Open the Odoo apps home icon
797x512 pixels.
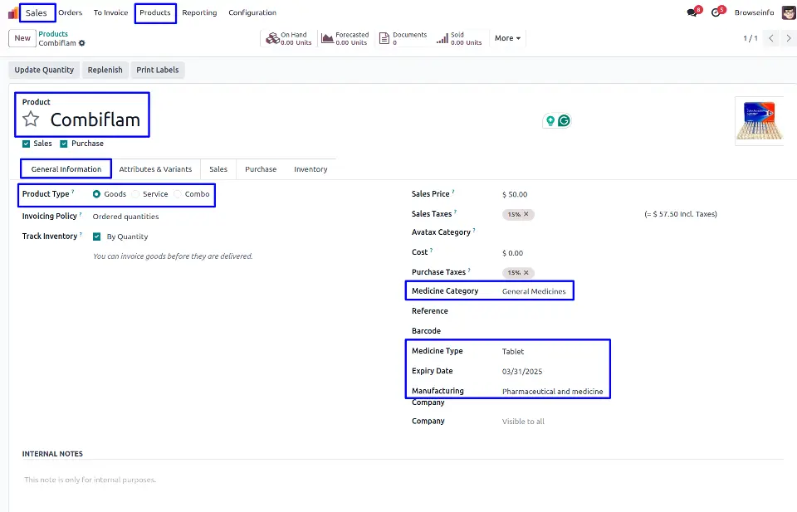pyautogui.click(x=12, y=12)
